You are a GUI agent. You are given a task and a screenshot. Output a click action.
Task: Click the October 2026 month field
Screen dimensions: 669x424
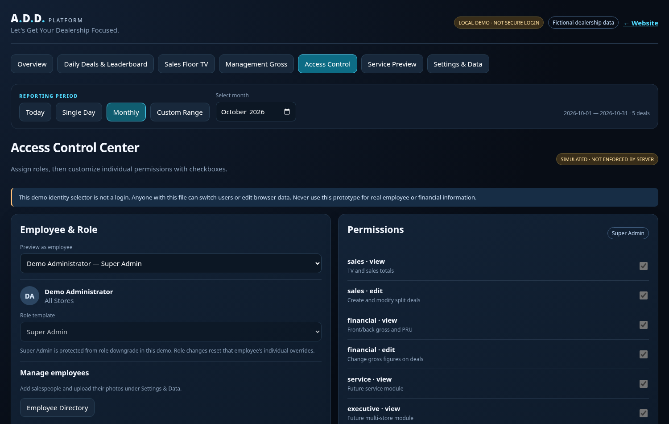(x=256, y=112)
